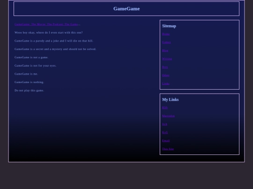Open the RSS feed link
The height and width of the screenshot is (189, 253).
tap(165, 107)
